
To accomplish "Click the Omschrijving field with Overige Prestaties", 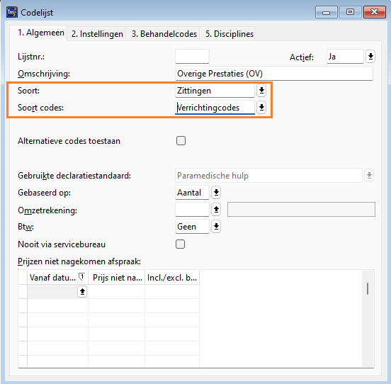I will coord(274,73).
